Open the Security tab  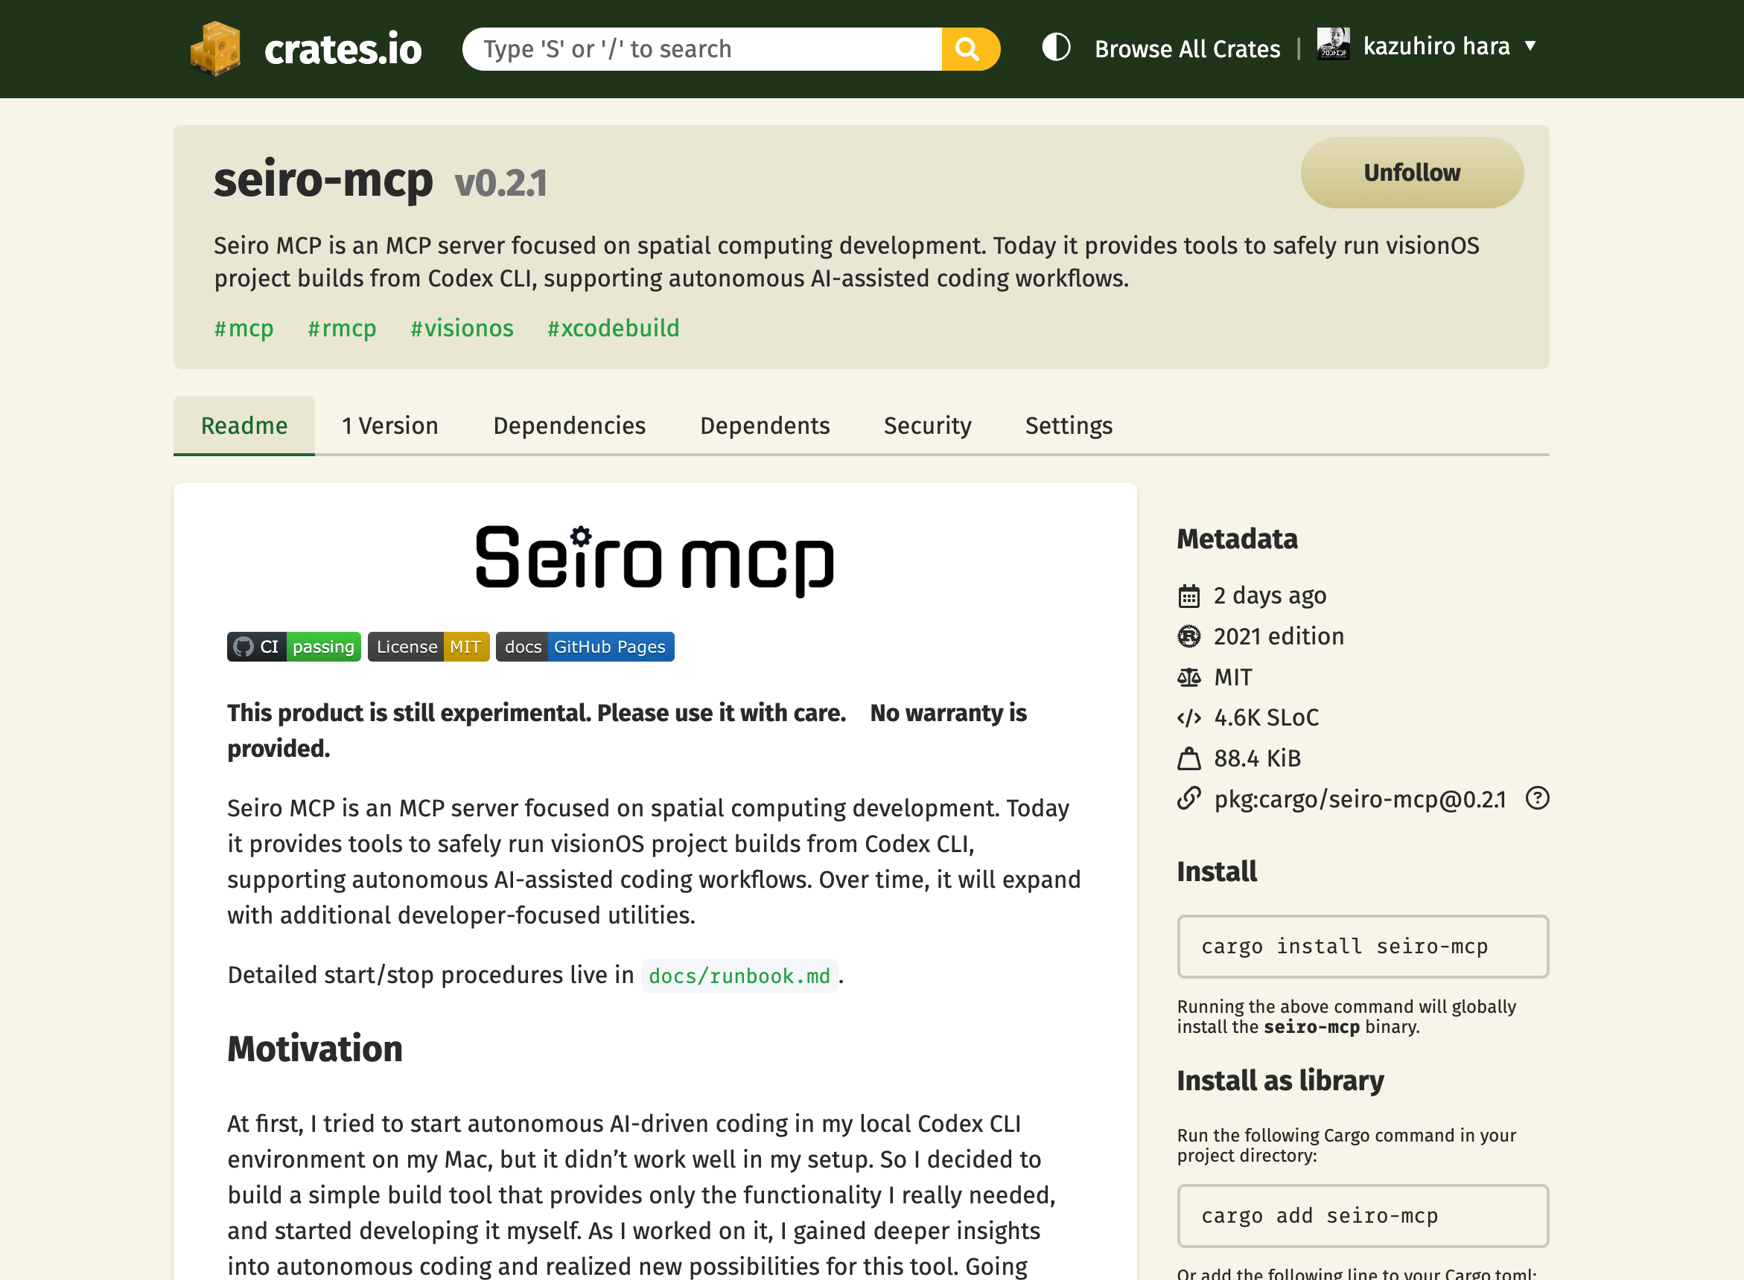[x=927, y=426]
